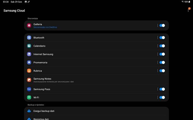Open Samsung Notes authorization row

coord(96,80)
